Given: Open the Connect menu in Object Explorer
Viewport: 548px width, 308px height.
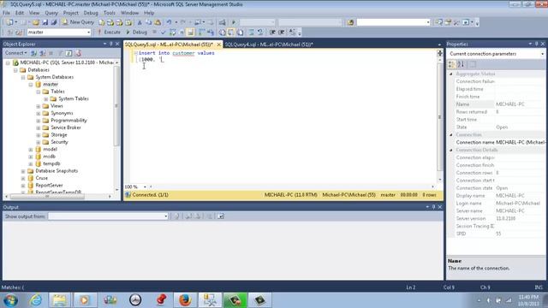Looking at the screenshot, I should pos(15,53).
